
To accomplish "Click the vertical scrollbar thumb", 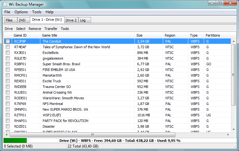I will [234, 75].
